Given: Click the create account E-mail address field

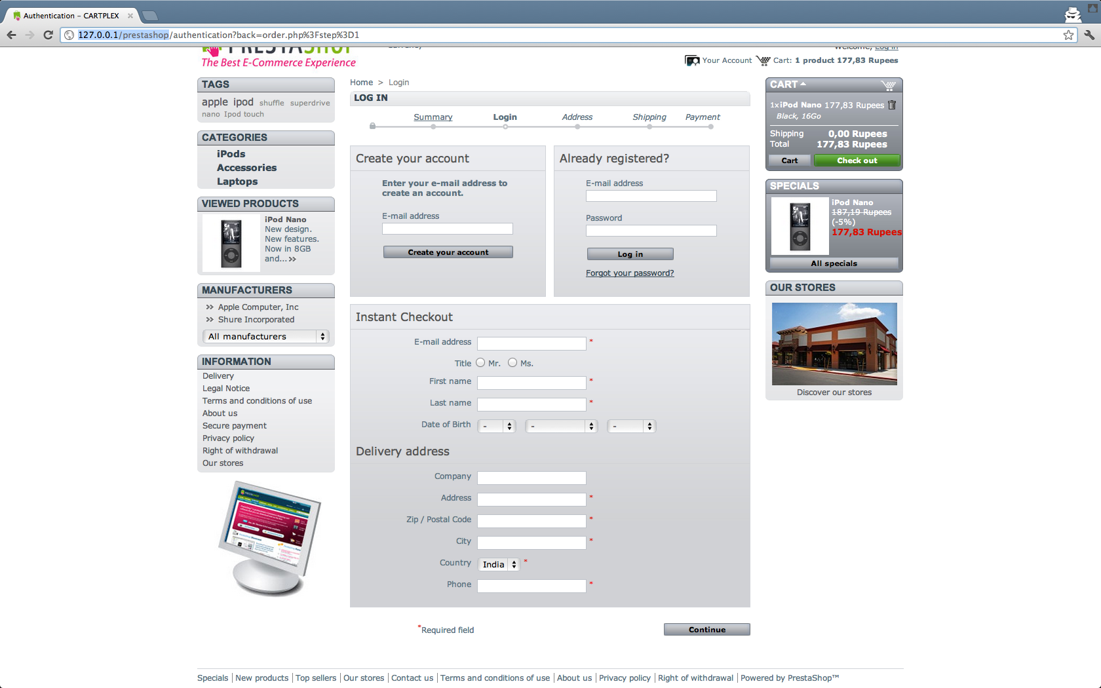Looking at the screenshot, I should [x=448, y=229].
